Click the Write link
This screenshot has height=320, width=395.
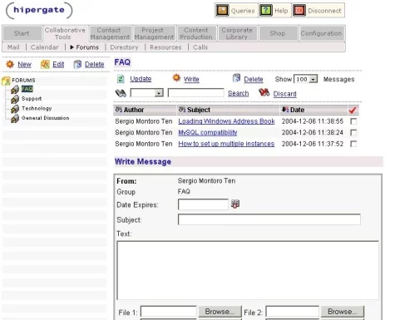(x=191, y=79)
